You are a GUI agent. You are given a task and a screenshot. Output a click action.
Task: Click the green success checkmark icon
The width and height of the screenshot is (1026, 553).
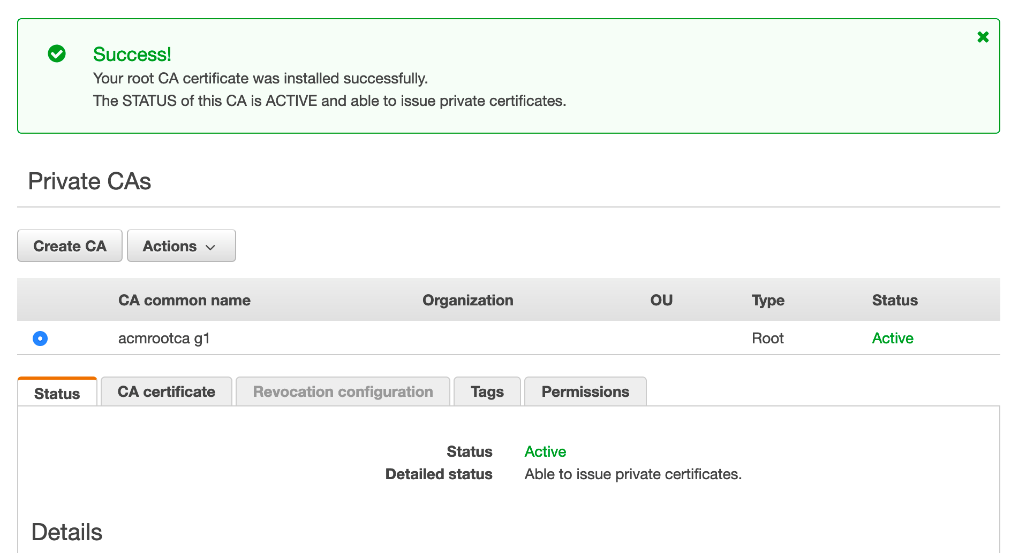pos(57,53)
